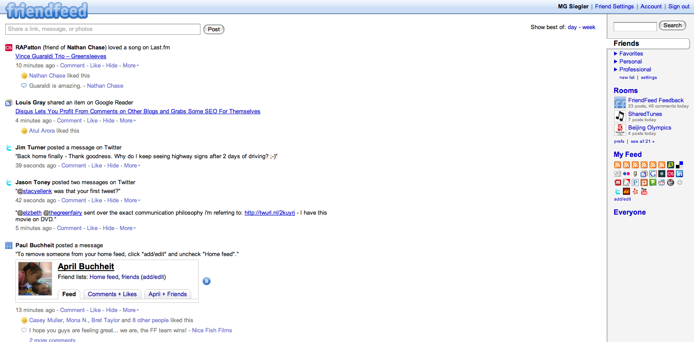The height and width of the screenshot is (342, 694).
Task: Click the Goodreads 'g' icon in My Feed
Action: (x=635, y=174)
